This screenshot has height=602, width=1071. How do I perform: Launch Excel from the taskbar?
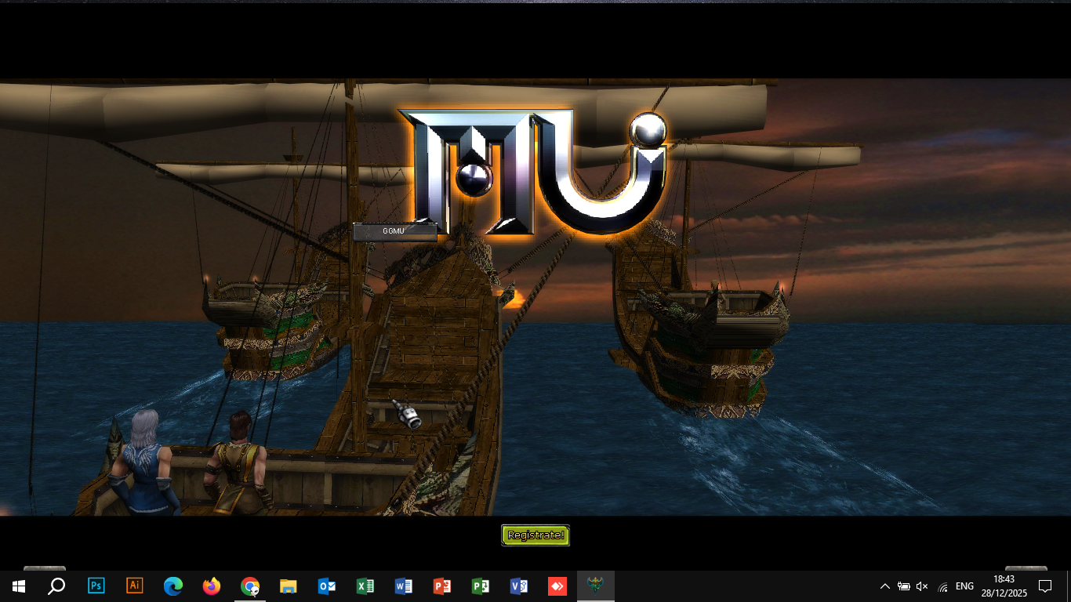(x=365, y=586)
